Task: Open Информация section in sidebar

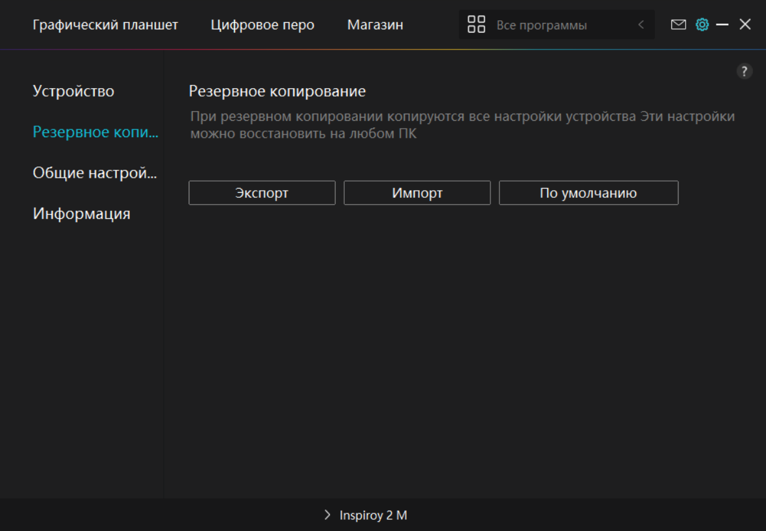Action: (x=82, y=214)
